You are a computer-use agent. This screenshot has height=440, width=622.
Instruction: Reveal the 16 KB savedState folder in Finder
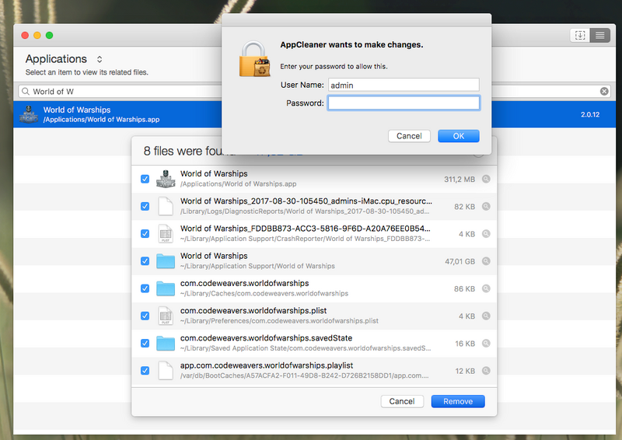pos(486,343)
